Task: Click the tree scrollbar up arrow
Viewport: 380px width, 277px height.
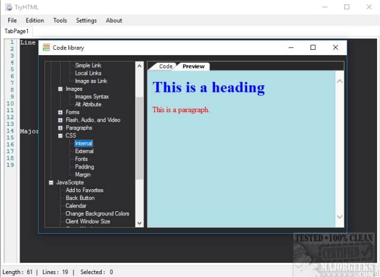Action: pos(140,66)
